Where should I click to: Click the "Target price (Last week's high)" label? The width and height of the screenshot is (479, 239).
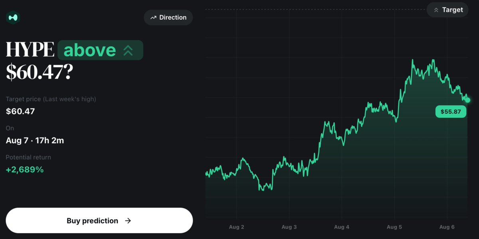click(x=51, y=99)
